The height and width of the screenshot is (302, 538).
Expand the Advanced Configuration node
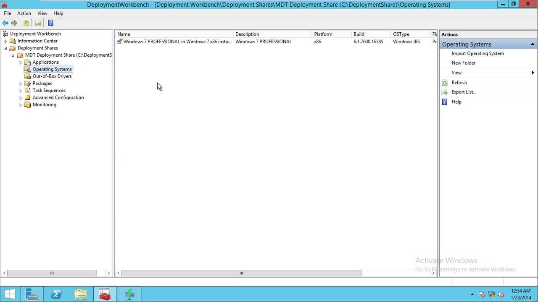click(21, 98)
